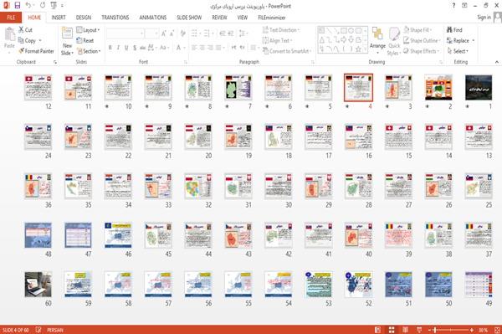Screen dimensions: 502x334
Task: Open the Font dialog launcher
Action: [186, 62]
